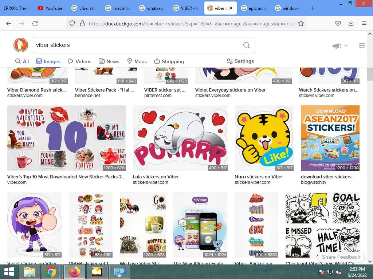Open the Lola PURRRR sticker image
373x279 pixels.
pyautogui.click(x=180, y=138)
